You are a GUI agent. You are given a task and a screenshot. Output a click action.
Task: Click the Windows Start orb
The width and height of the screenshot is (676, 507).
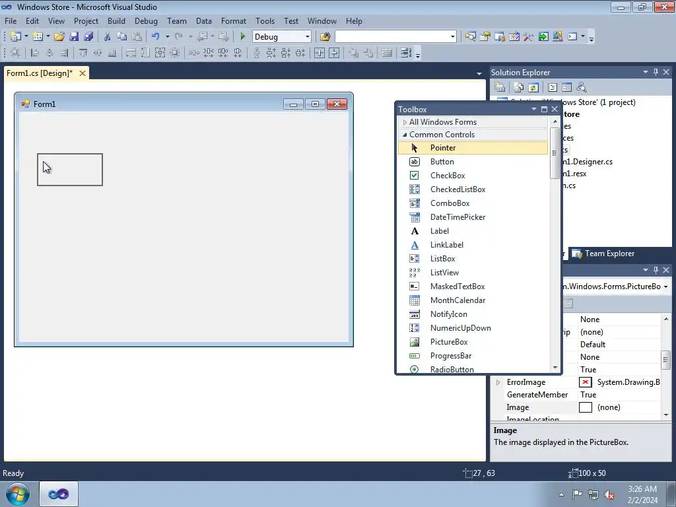18,494
